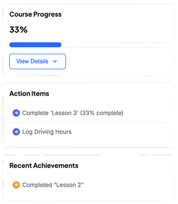Click the Recent Achievements heading
The image size is (178, 204).
tap(44, 166)
